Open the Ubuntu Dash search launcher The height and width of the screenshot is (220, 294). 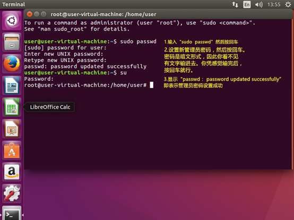(x=12, y=21)
